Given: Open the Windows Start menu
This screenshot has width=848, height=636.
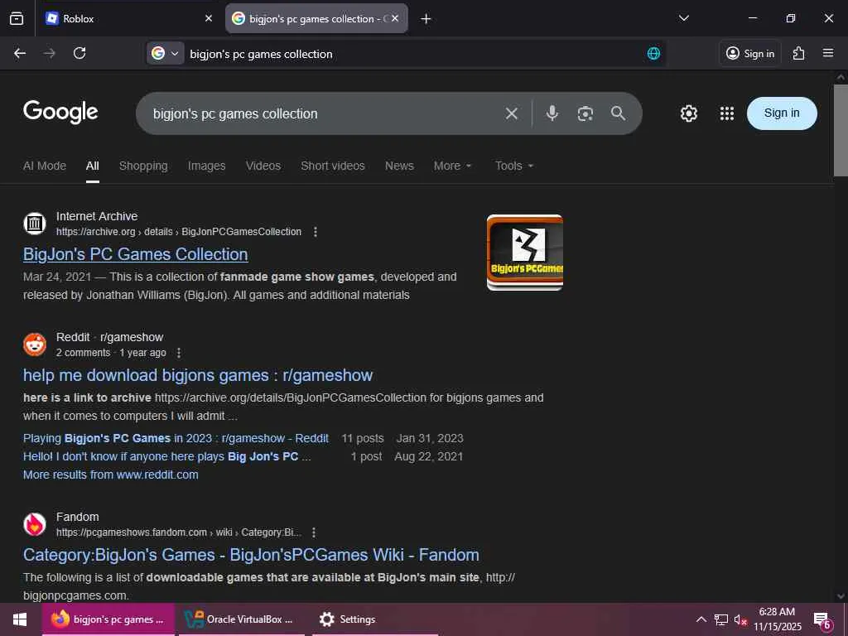Looking at the screenshot, I should pyautogui.click(x=20, y=619).
